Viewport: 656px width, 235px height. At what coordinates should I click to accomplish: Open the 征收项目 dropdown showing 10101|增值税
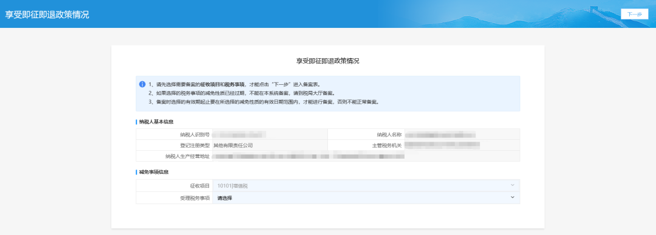(x=366, y=186)
